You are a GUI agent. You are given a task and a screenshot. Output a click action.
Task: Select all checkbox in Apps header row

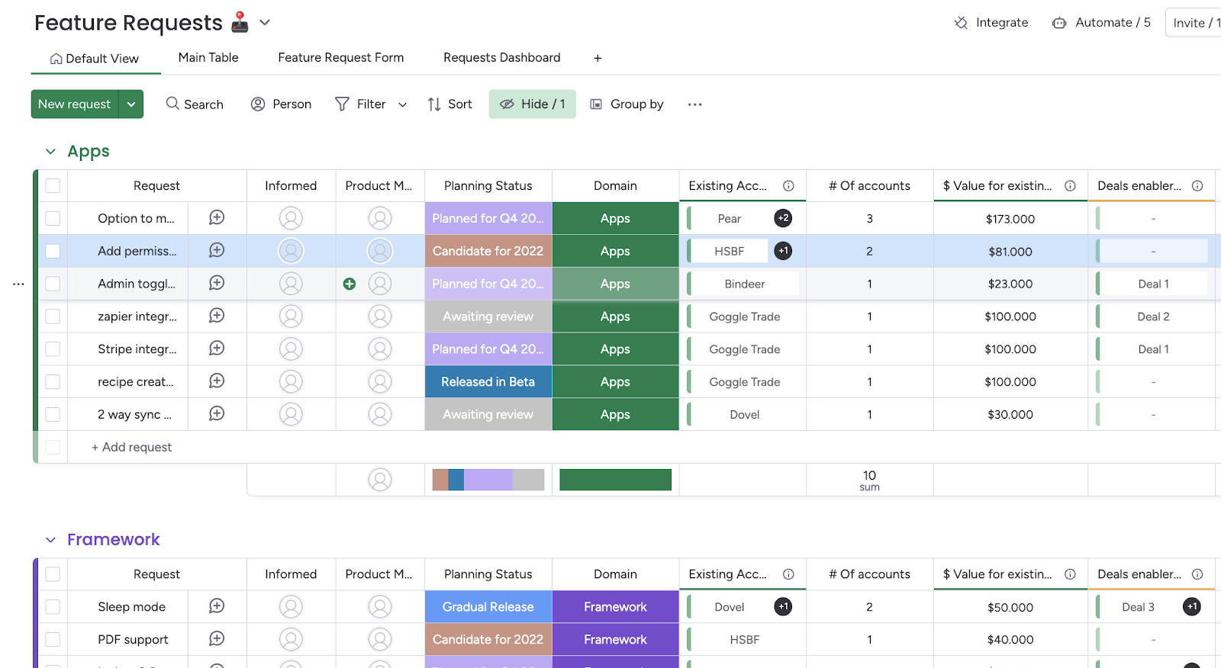[x=53, y=186]
